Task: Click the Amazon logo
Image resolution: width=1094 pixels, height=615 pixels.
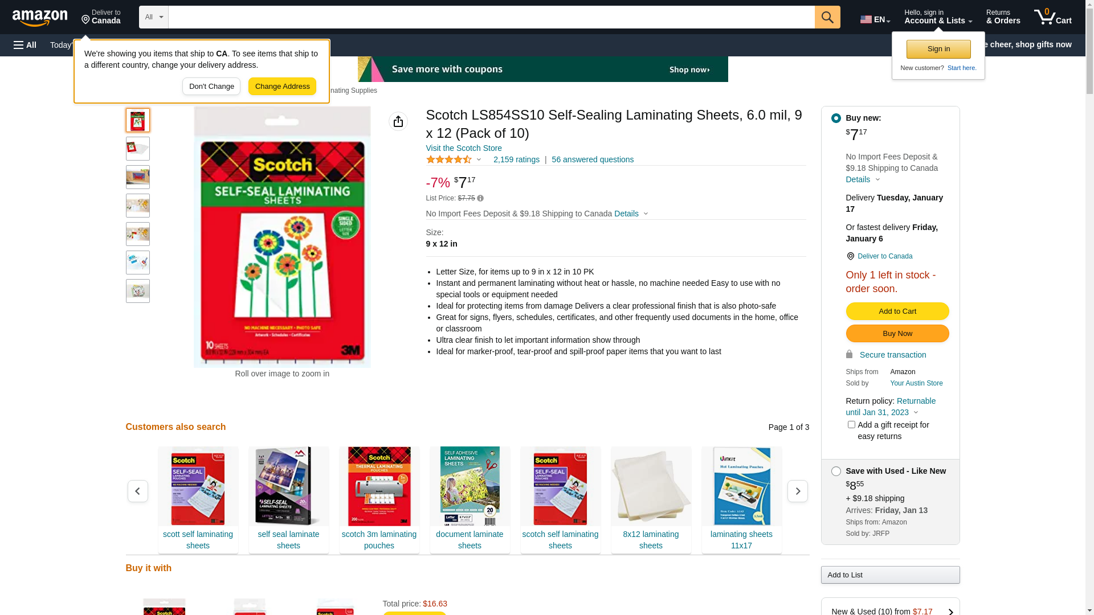Action: tap(40, 18)
